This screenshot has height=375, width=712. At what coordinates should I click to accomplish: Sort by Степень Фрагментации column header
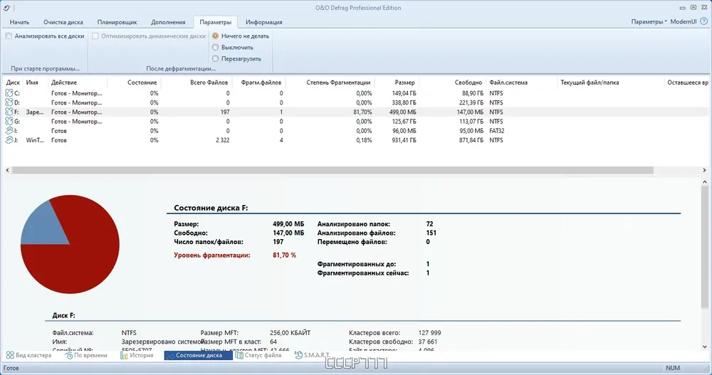(338, 83)
